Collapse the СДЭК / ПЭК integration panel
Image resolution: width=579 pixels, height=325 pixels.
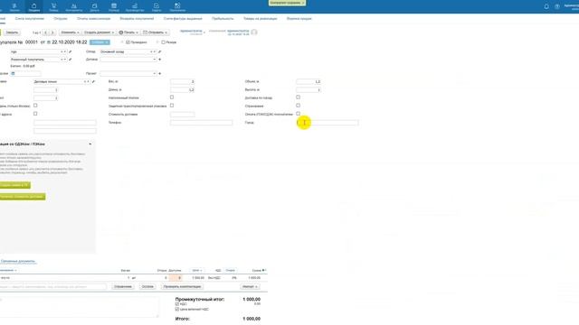click(x=90, y=144)
